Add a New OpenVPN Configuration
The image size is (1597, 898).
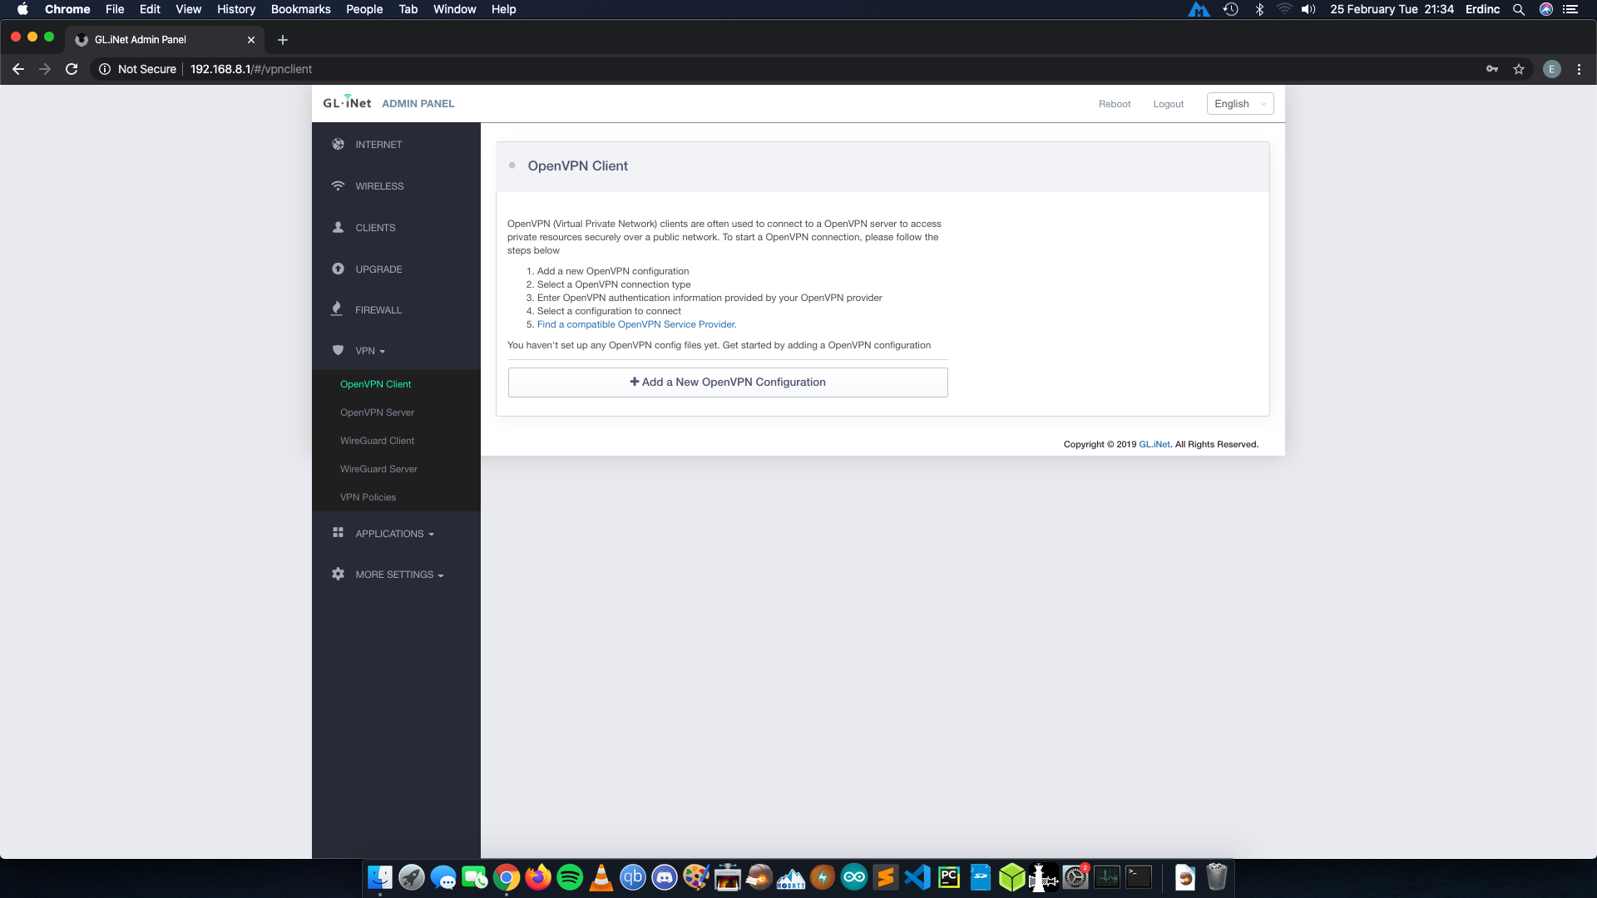728,382
